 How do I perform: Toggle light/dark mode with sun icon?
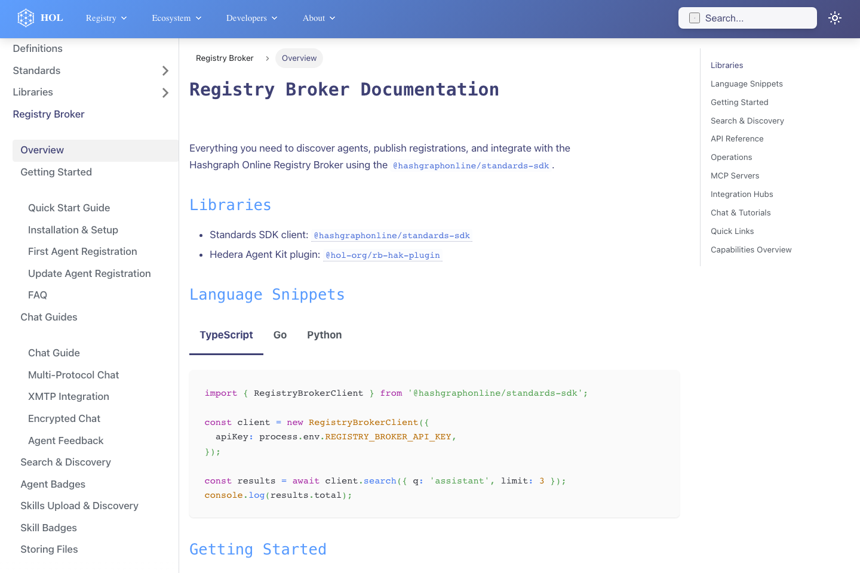[834, 18]
